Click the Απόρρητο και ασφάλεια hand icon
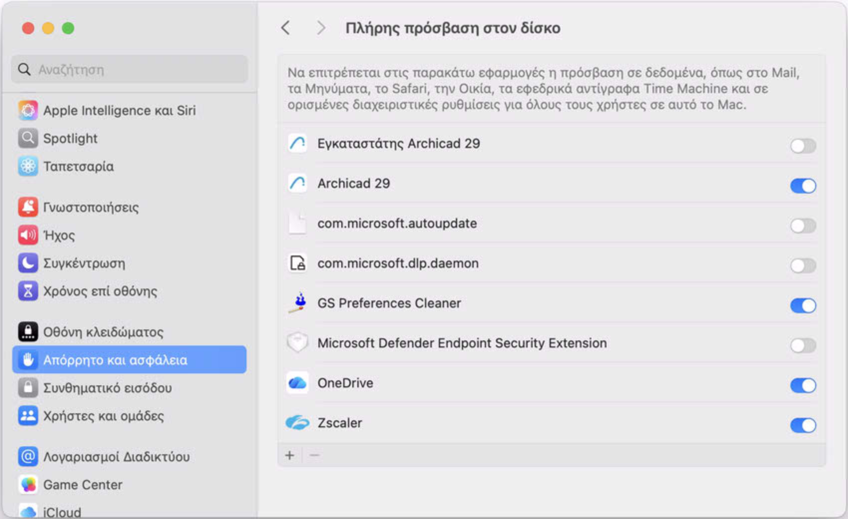Viewport: 848px width, 519px height. coord(28,360)
